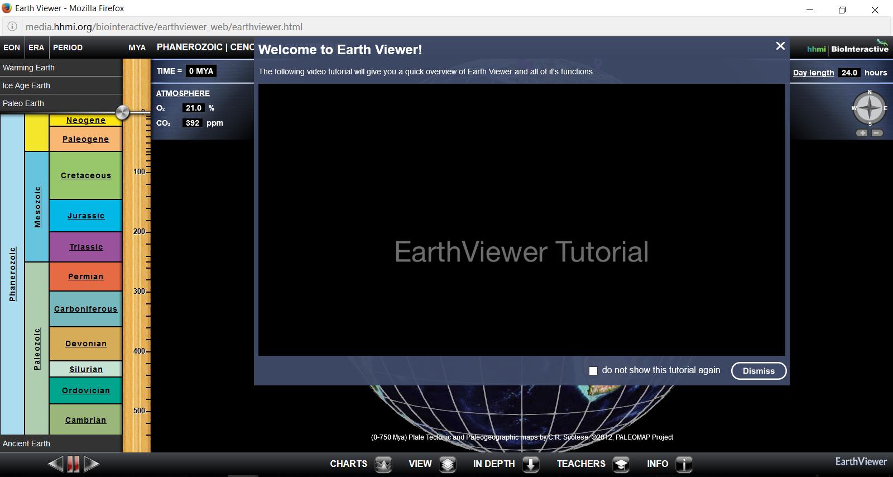Open the View layers icon

click(x=448, y=464)
